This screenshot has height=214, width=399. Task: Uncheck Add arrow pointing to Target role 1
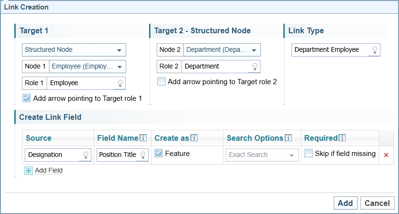coord(27,98)
